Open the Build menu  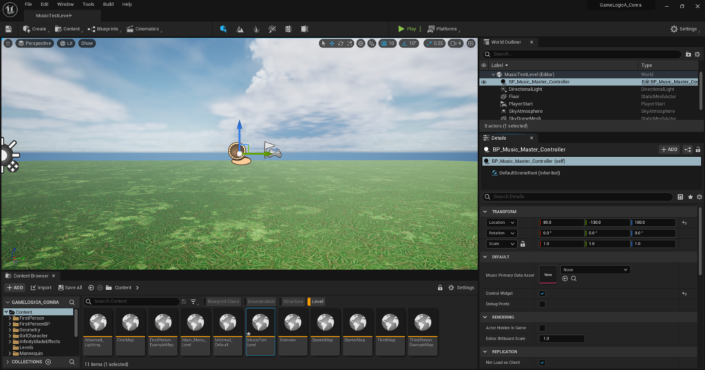[x=108, y=4]
